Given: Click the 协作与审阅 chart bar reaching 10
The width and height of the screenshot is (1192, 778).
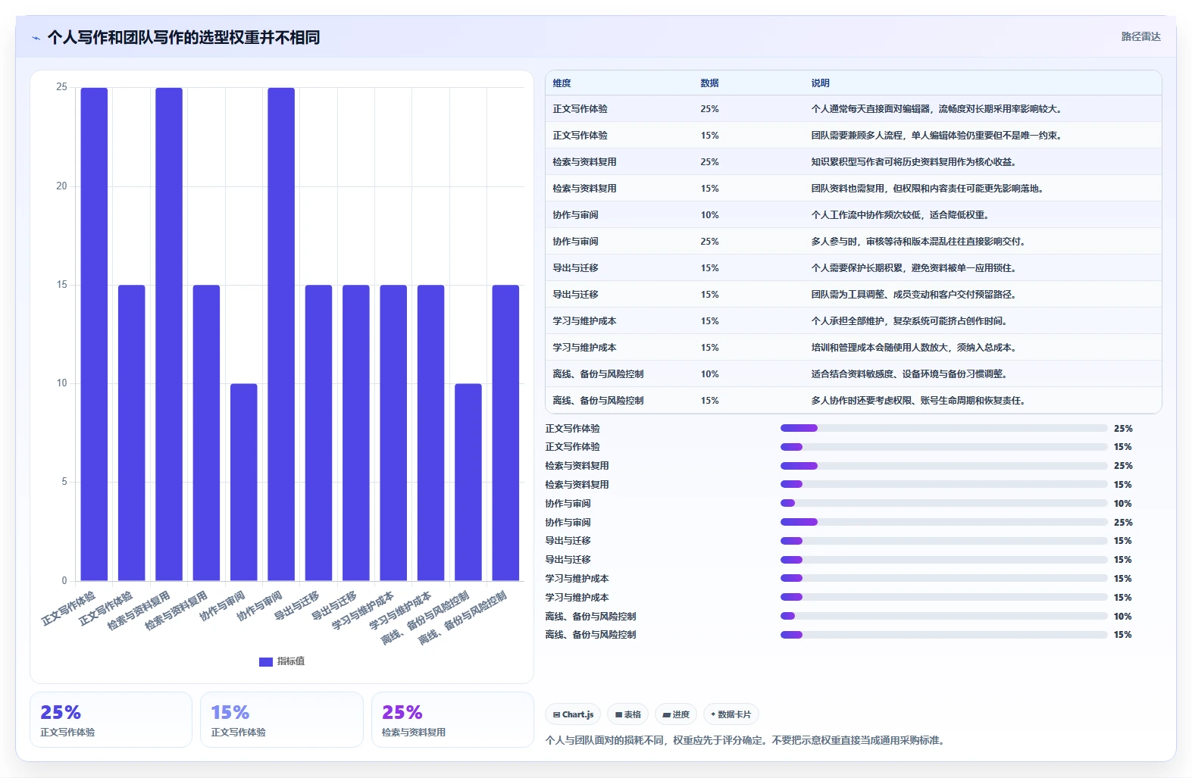Looking at the screenshot, I should click(x=244, y=482).
